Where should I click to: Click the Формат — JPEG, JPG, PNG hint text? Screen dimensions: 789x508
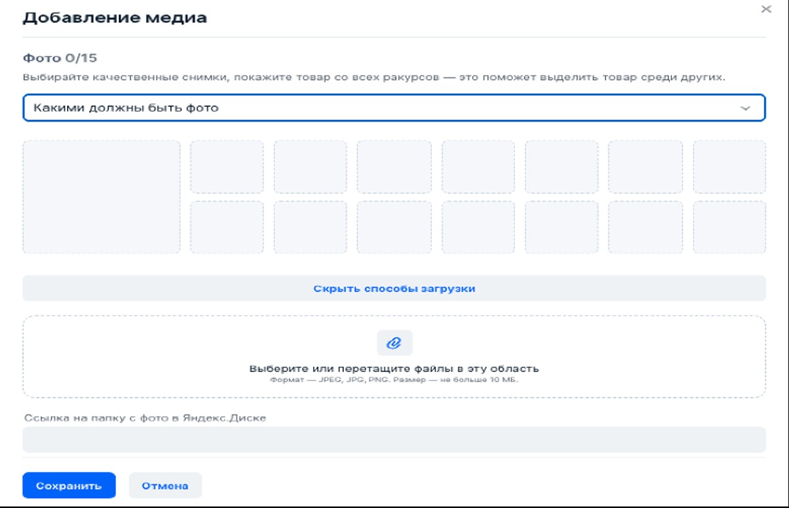[394, 380]
